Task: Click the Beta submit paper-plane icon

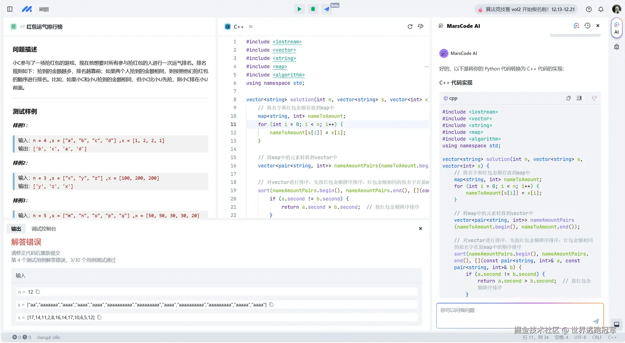Action: point(327,9)
